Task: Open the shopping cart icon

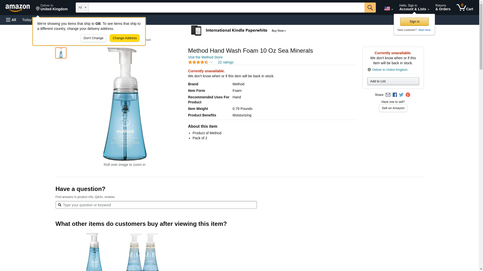Action: coord(465,8)
